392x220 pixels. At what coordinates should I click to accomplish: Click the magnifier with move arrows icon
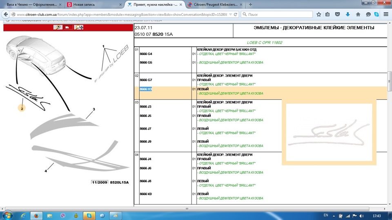(79, 27)
